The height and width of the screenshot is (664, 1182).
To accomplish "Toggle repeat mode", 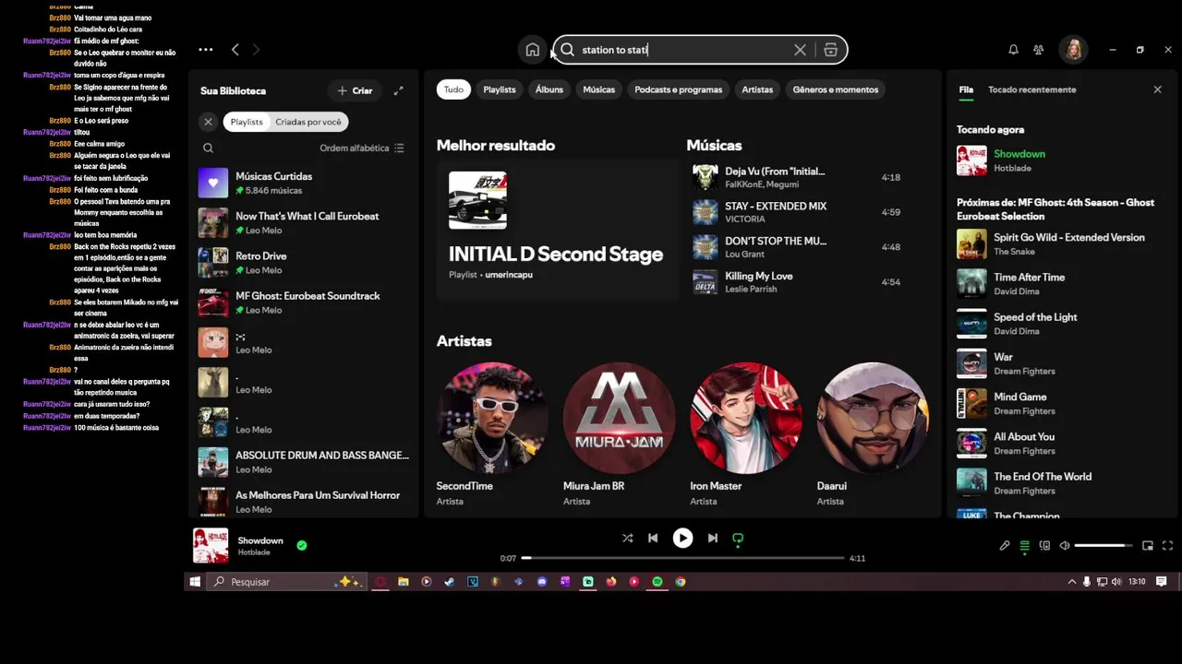I will (x=738, y=538).
